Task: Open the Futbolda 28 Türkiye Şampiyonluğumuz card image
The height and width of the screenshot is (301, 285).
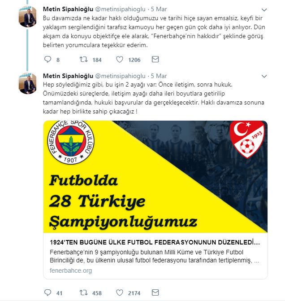Action: point(155,177)
